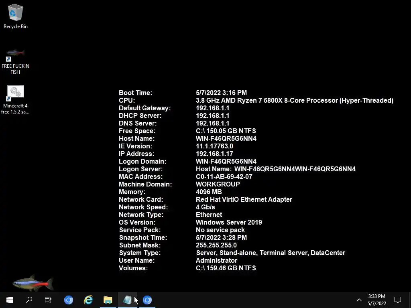This screenshot has height=308, width=411.
Task: Click the DNS Server label
Action: (138, 123)
